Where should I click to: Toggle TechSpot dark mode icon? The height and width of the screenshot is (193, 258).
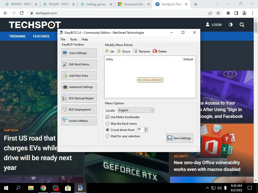click(231, 25)
